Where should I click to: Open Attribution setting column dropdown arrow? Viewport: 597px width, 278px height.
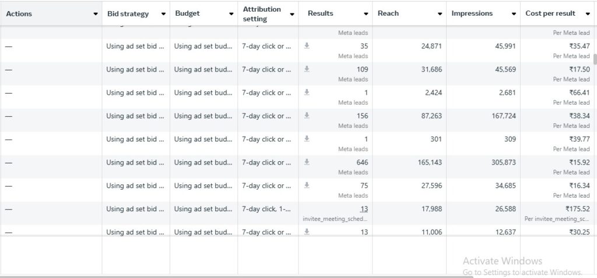point(292,14)
